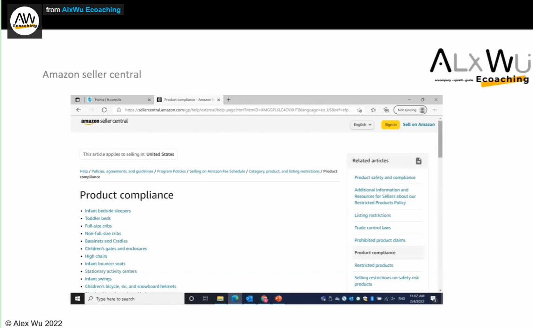
Task: Open the Restricted products related article
Action: (x=374, y=265)
